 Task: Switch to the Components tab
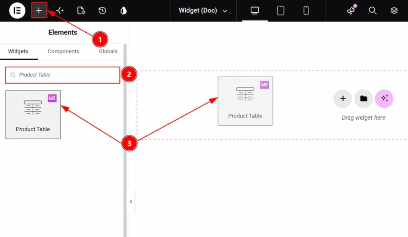(x=63, y=51)
